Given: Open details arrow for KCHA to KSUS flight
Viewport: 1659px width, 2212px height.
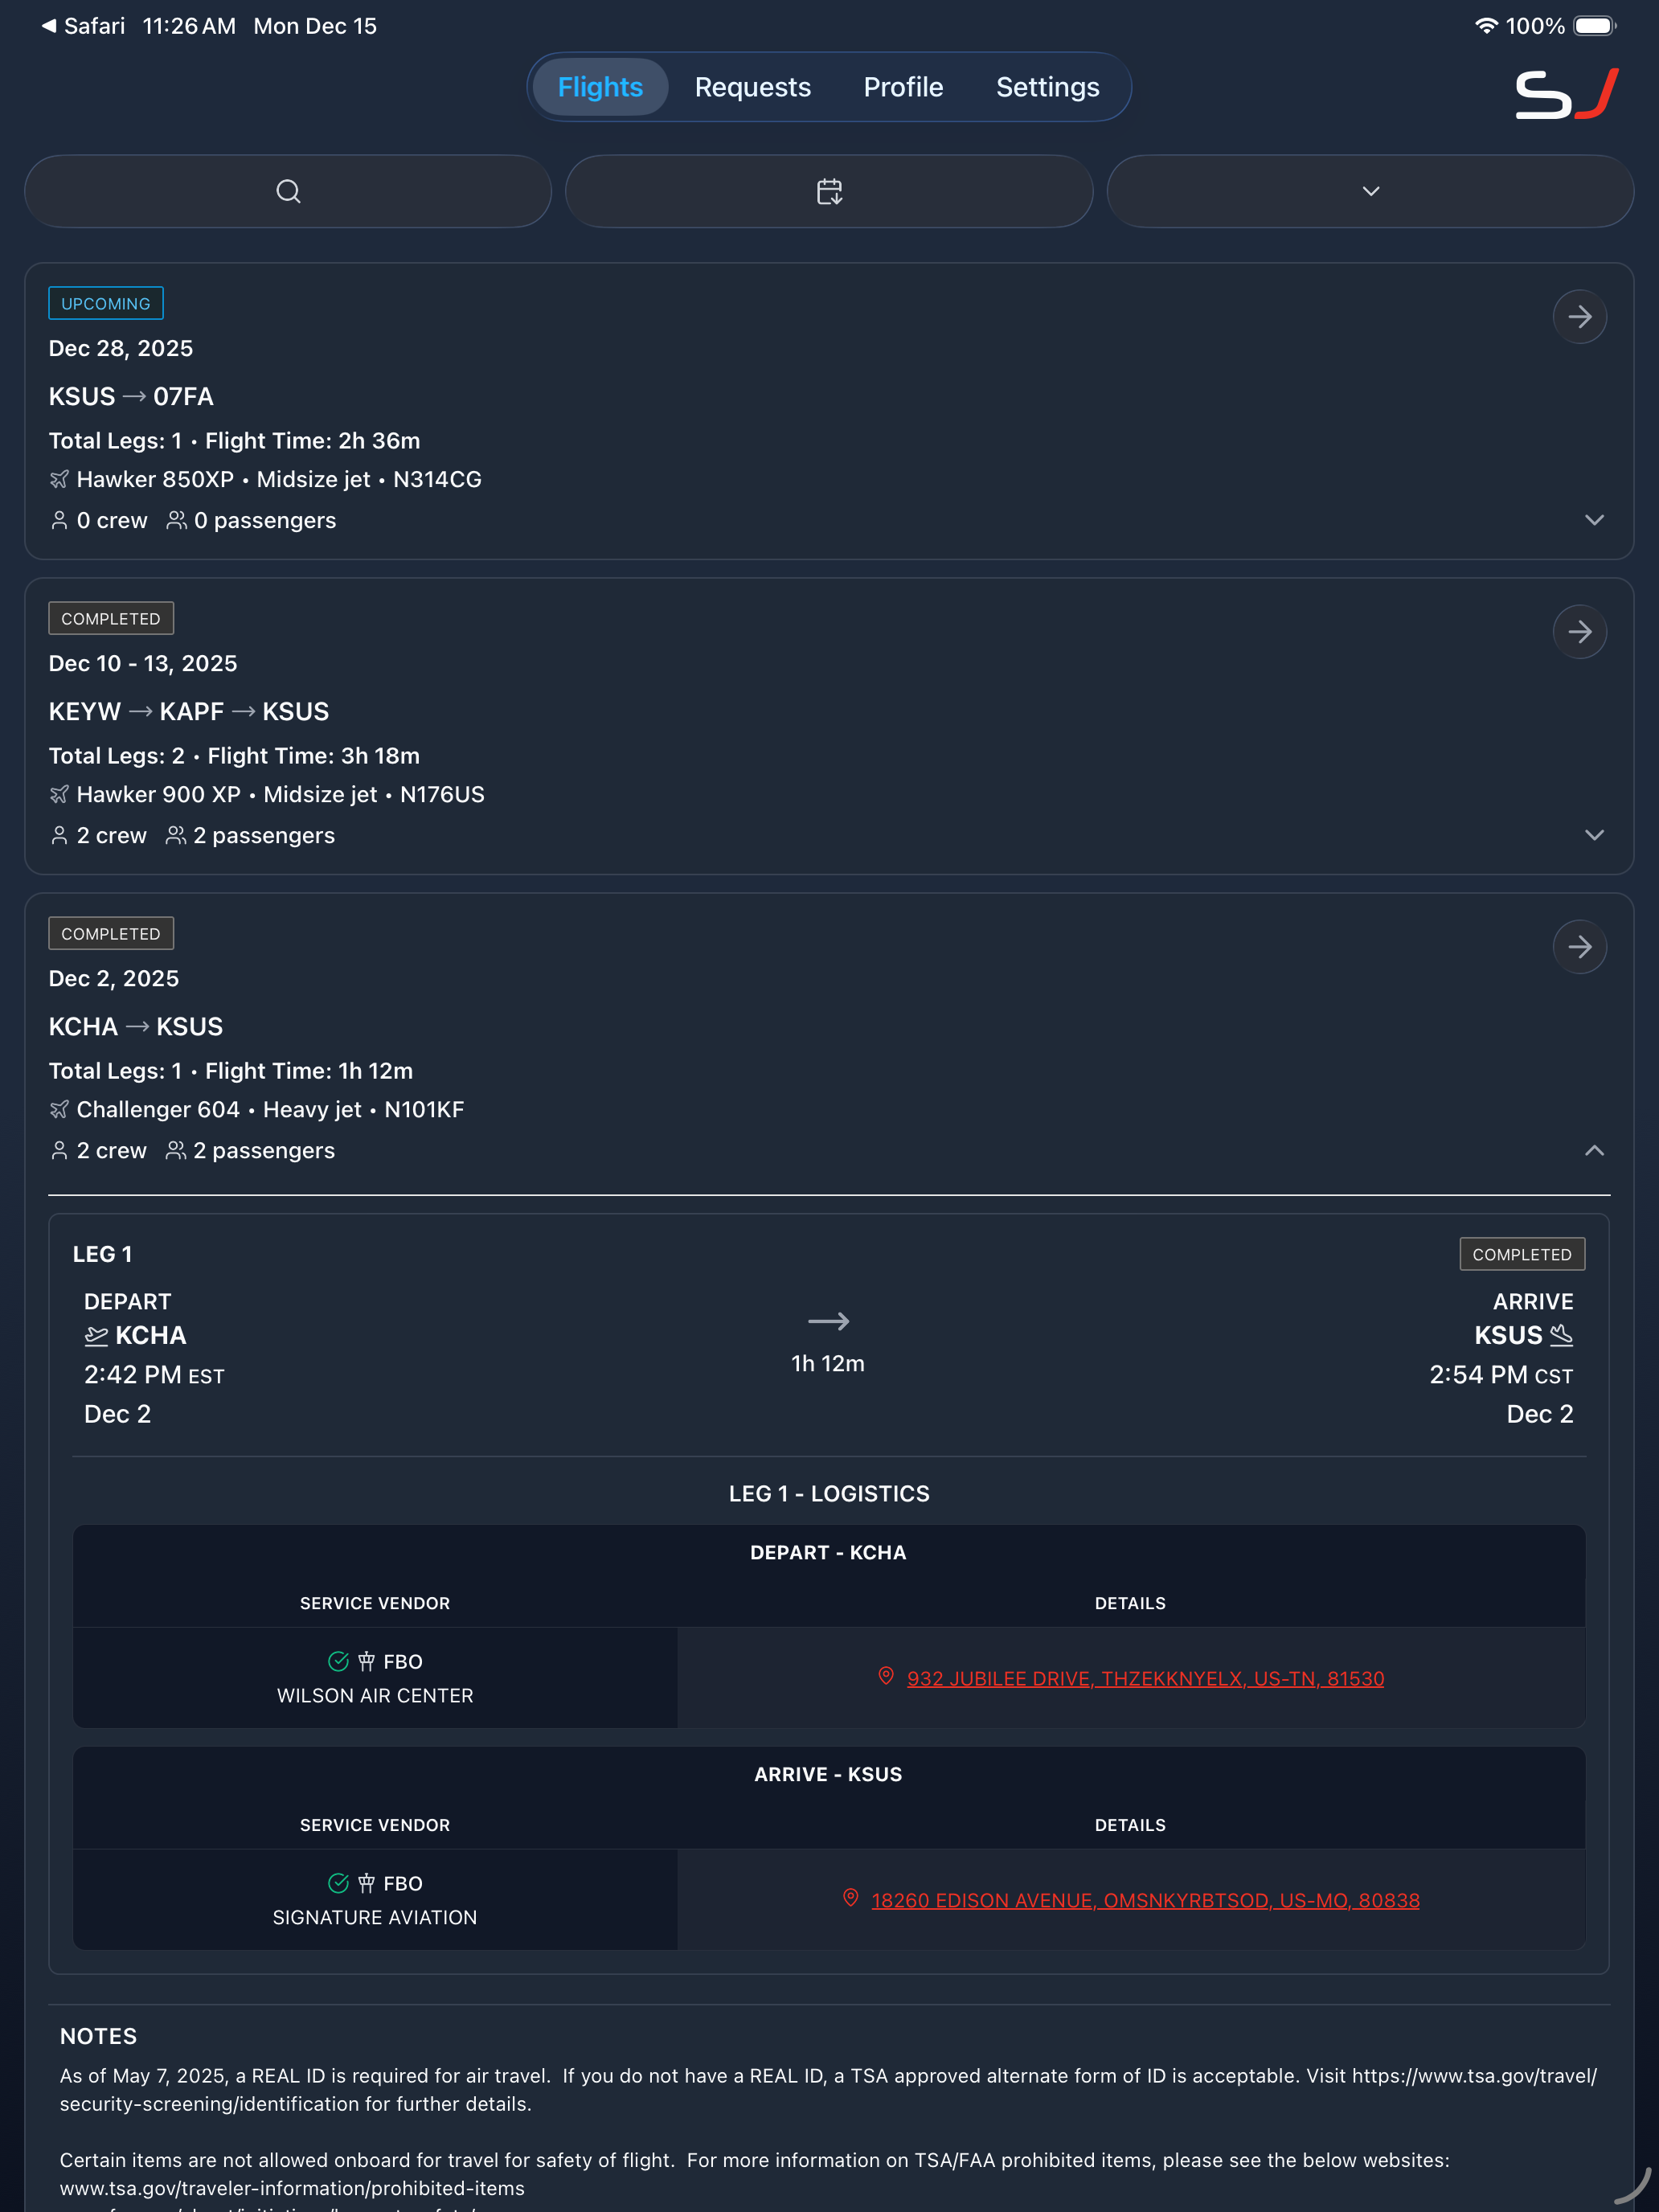Looking at the screenshot, I should pos(1579,947).
